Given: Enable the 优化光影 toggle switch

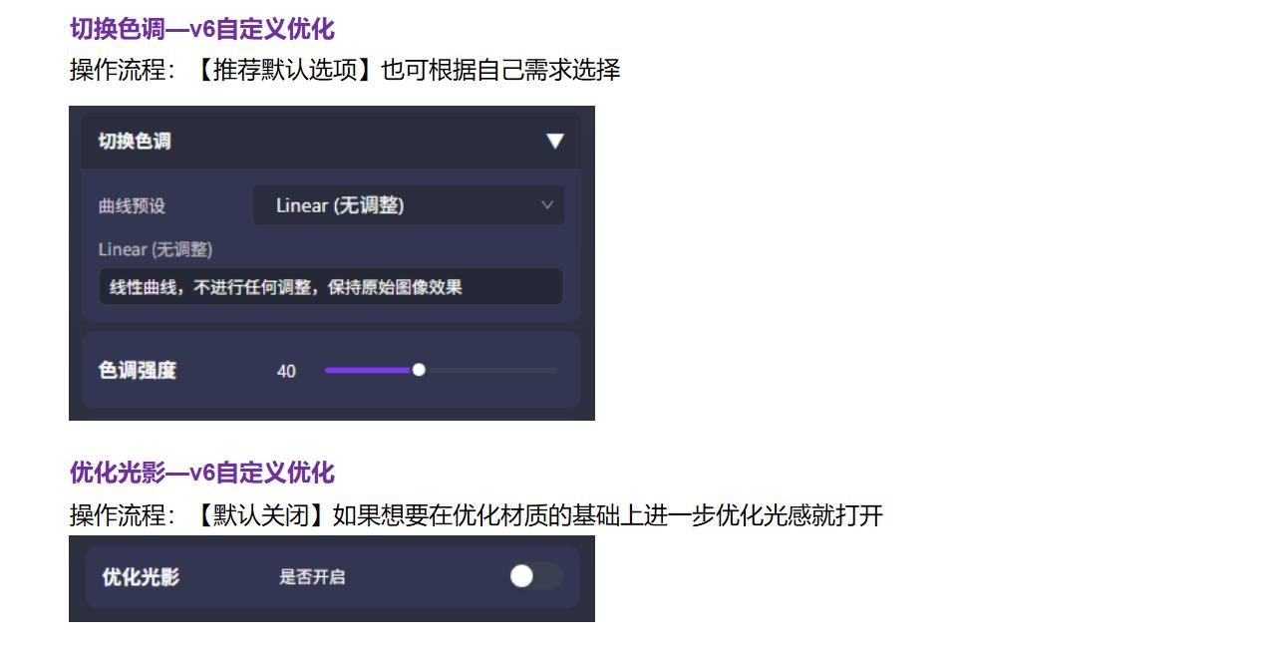Looking at the screenshot, I should 535,576.
